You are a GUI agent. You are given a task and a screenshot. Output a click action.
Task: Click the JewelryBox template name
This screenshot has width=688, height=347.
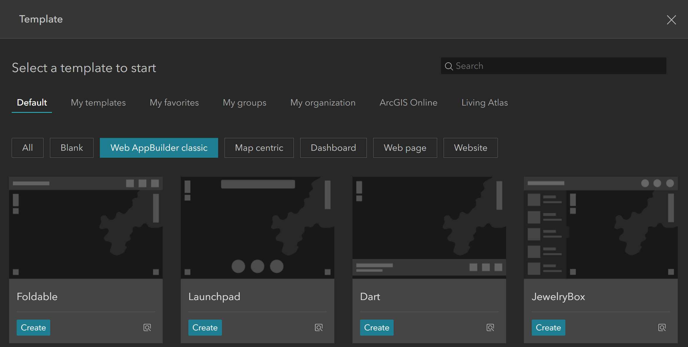pos(558,297)
